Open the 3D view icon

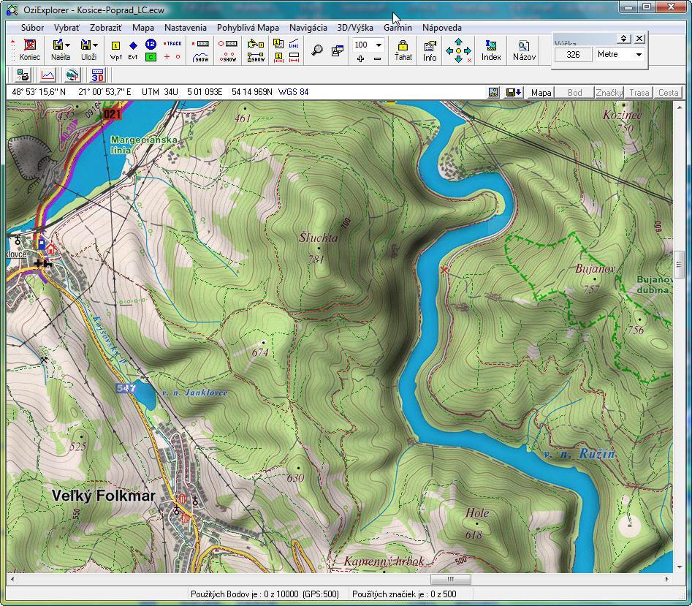click(98, 75)
